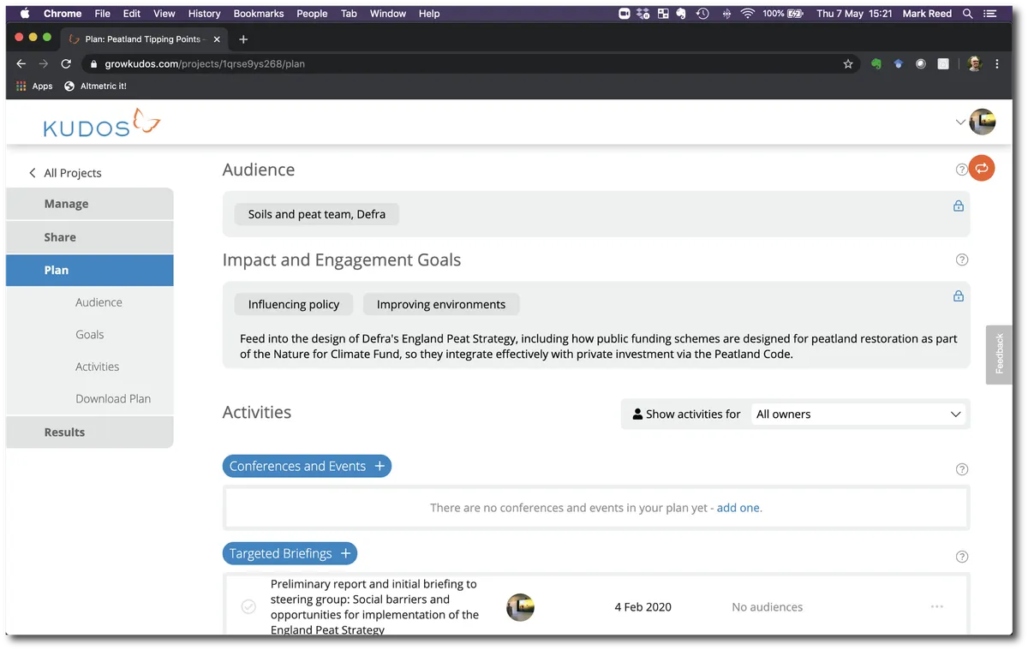Open Chrome profile avatar in toolbar
1028x650 pixels.
974,64
